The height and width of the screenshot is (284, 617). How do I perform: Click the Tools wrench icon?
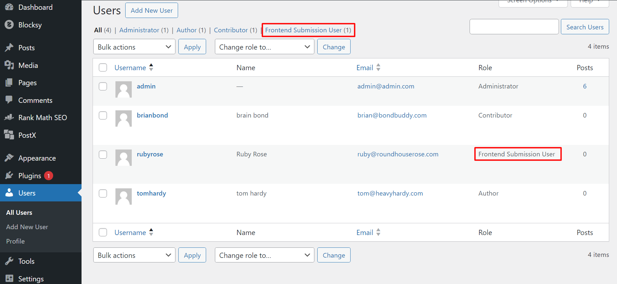click(9, 261)
